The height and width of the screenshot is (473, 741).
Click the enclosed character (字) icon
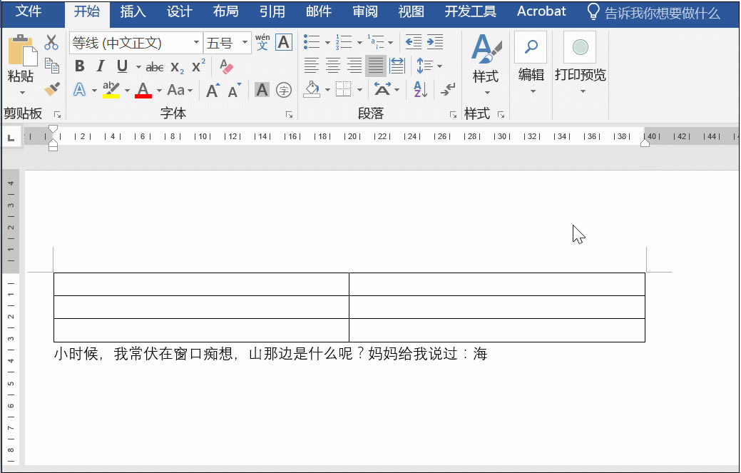pyautogui.click(x=284, y=90)
